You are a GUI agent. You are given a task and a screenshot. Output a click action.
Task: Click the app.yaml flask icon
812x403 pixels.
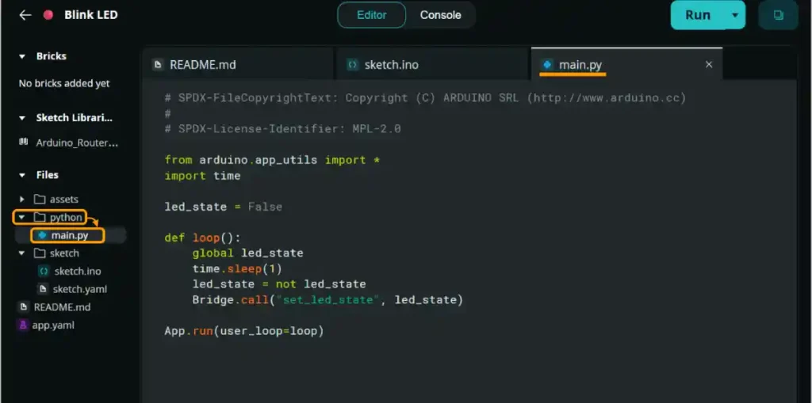point(23,325)
